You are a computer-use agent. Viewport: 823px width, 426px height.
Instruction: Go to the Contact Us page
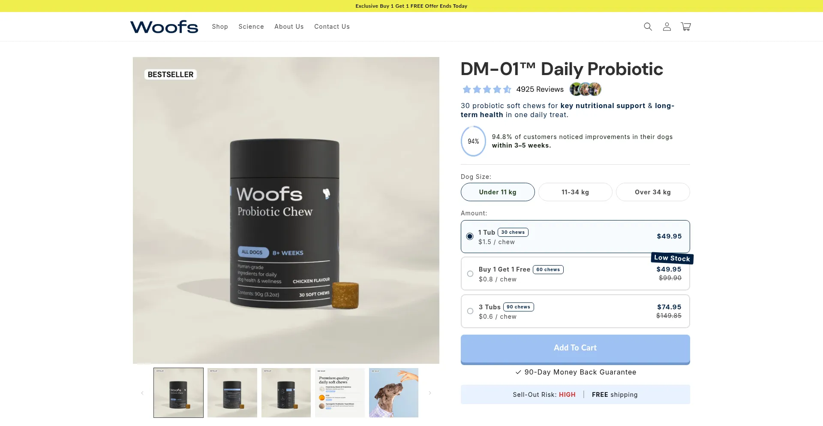332,27
